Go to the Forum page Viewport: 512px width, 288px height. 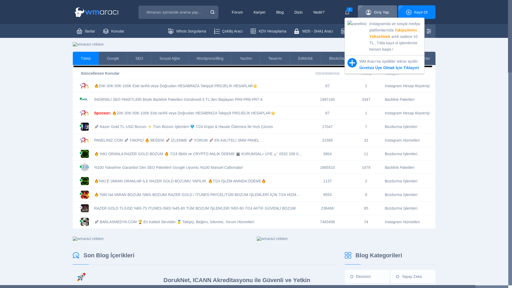coord(237,12)
